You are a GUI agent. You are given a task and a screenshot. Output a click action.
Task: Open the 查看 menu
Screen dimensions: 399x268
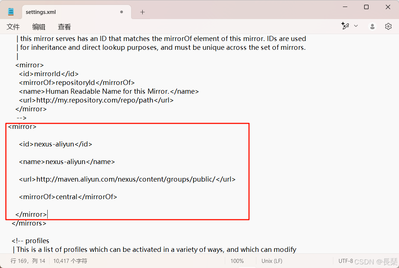[x=64, y=26]
